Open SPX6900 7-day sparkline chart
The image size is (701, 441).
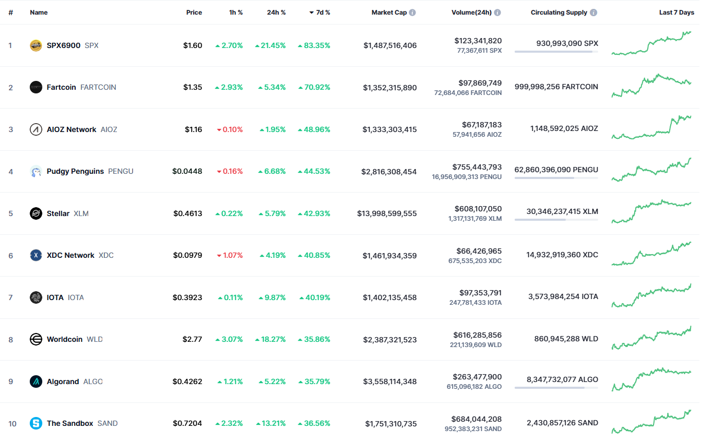[x=651, y=43]
